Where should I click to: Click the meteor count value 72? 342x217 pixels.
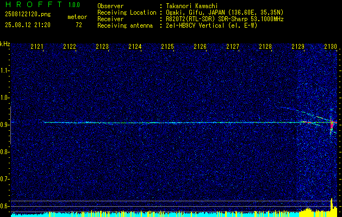79,25
